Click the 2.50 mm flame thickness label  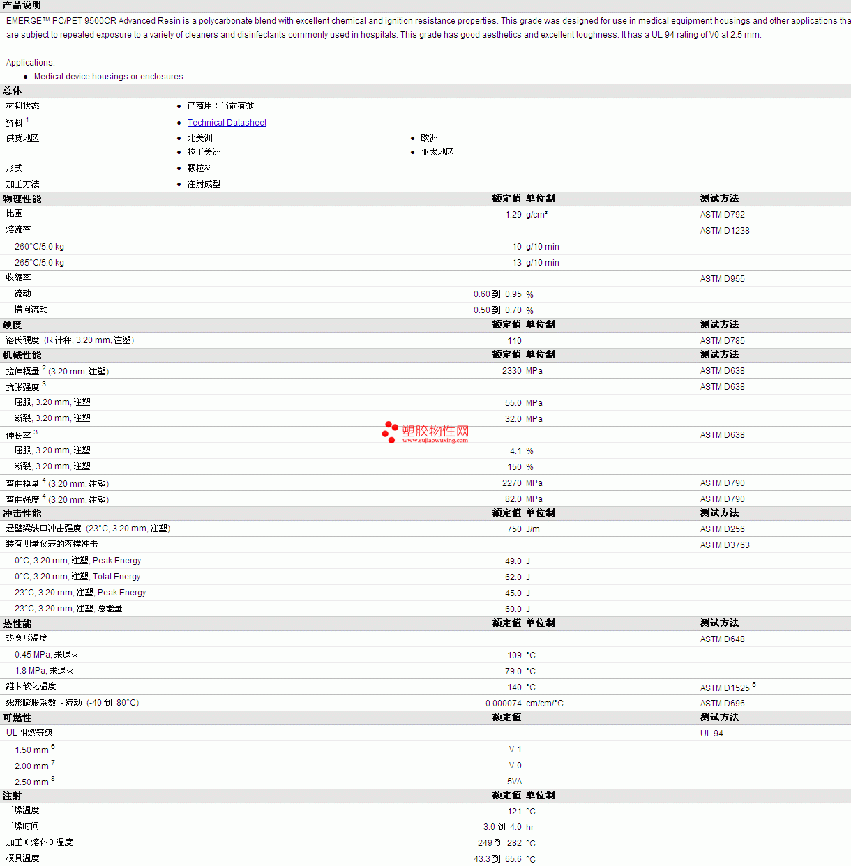click(31, 782)
